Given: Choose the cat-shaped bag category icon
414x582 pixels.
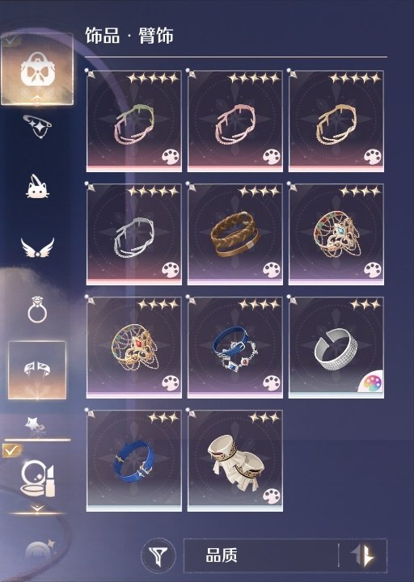Looking at the screenshot, I should [37, 187].
